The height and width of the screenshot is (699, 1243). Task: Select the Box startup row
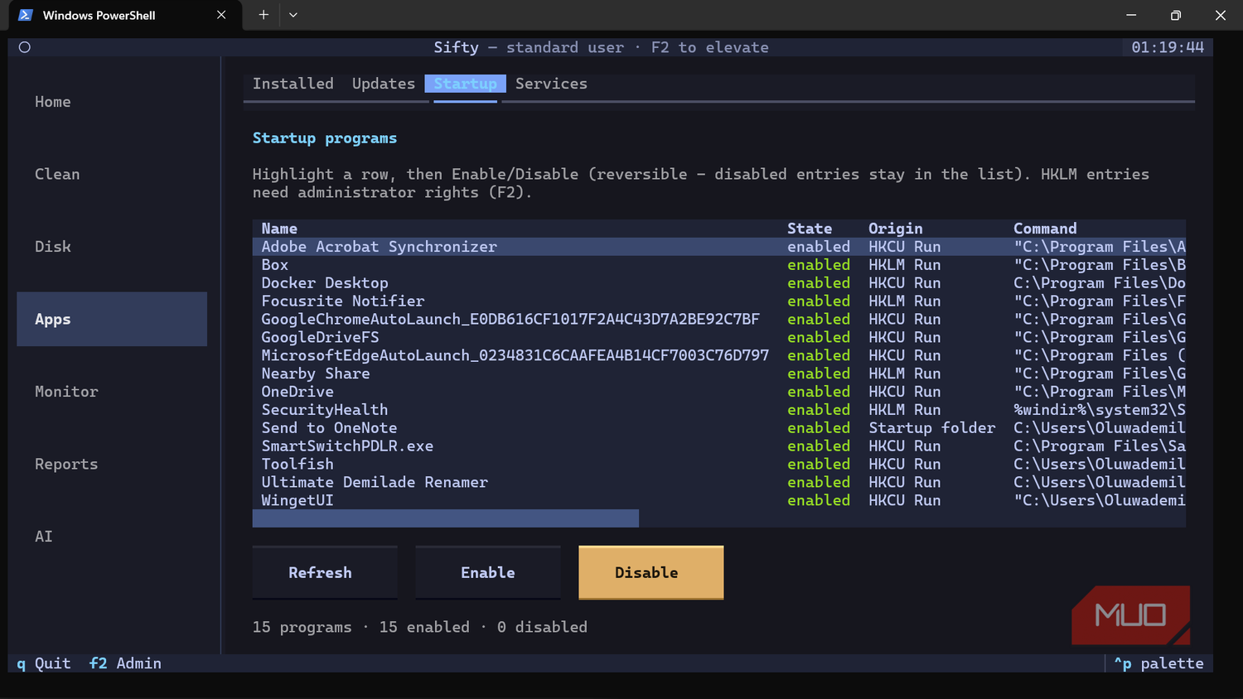[719, 265]
